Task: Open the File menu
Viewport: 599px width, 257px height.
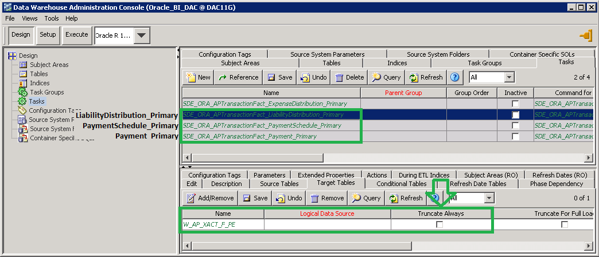Action: [10, 18]
